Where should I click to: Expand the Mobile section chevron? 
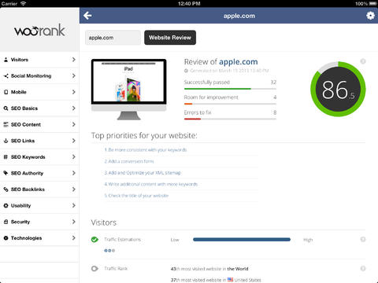[74, 92]
